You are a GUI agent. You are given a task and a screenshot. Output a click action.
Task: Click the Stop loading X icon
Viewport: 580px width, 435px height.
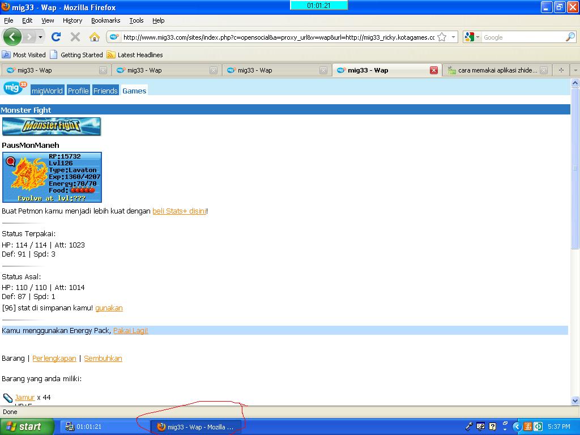tap(75, 37)
